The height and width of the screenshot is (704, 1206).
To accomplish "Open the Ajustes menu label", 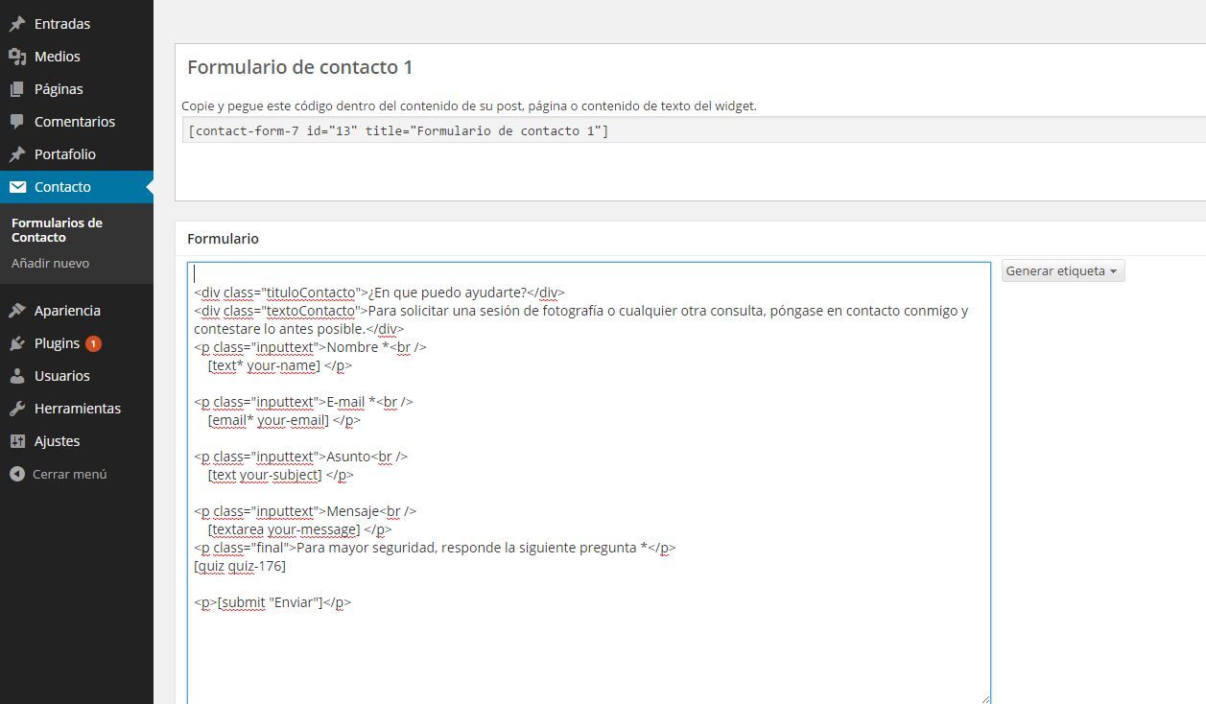I will pos(57,441).
